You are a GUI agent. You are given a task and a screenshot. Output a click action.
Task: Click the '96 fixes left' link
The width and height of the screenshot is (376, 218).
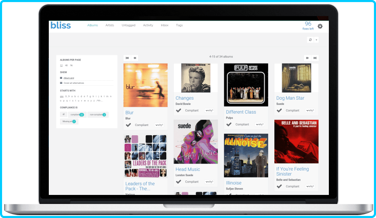pos(308,26)
